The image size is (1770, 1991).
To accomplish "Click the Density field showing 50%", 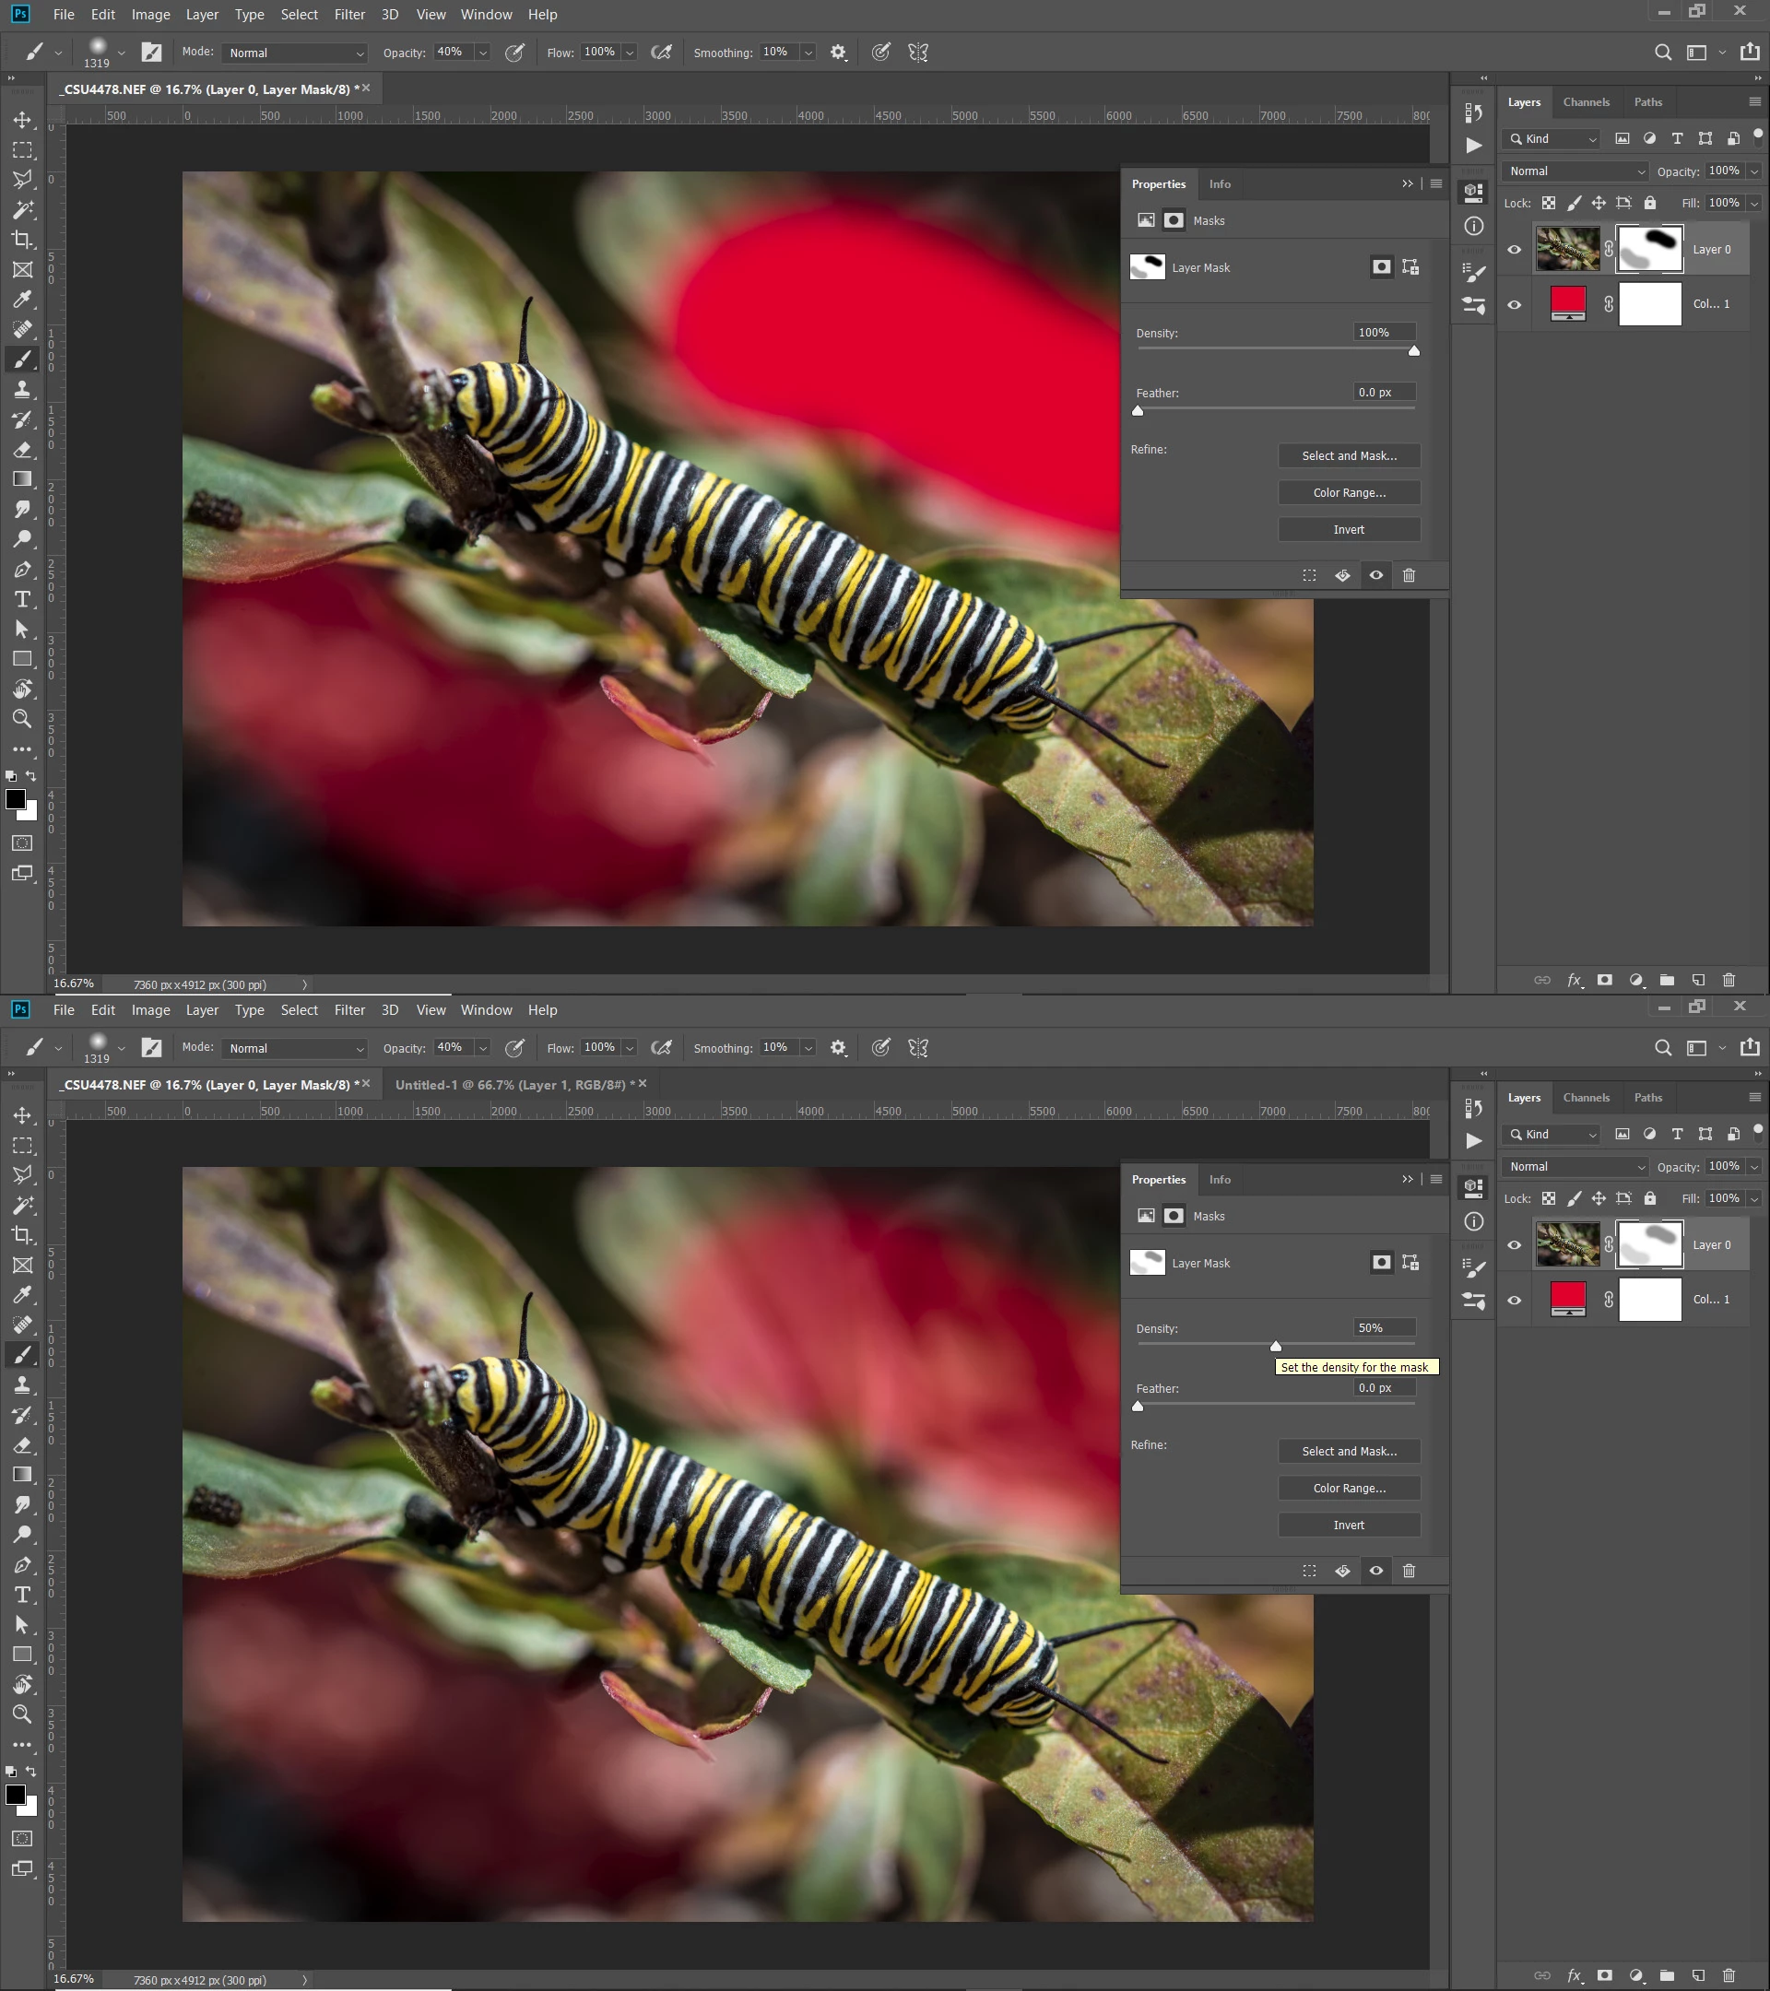I will [x=1382, y=1327].
